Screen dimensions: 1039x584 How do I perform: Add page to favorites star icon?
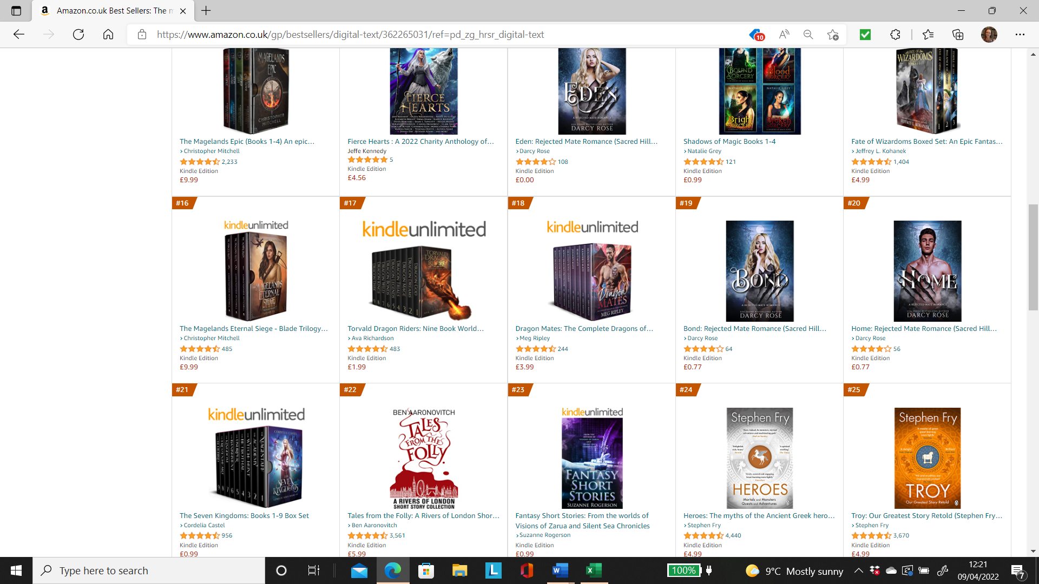pyautogui.click(x=833, y=35)
